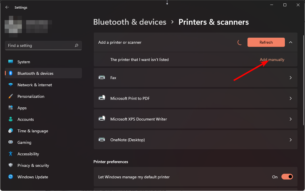This screenshot has width=305, height=191.
Task: Open Network & internet via Wi-Fi icon
Action: point(11,85)
